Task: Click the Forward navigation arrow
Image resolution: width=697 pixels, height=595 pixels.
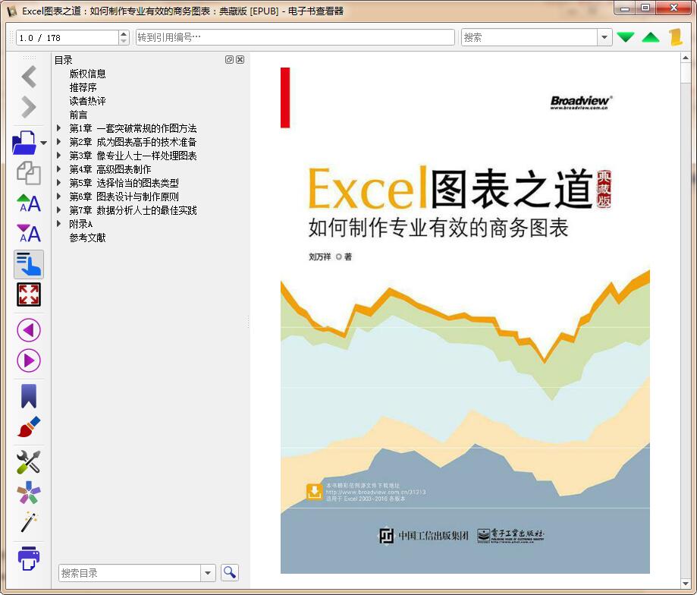Action: [x=29, y=107]
